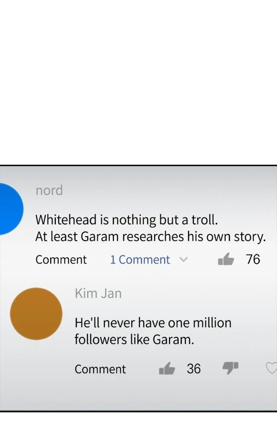The image size is (277, 443).
Task: Select the line "At least Garam researches his own story."
Action: (151, 236)
